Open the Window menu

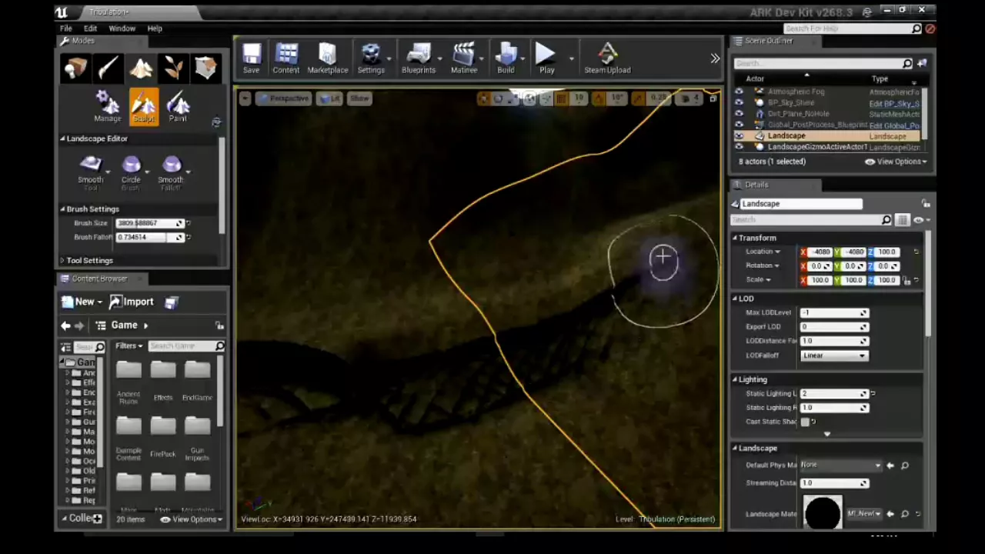click(122, 28)
